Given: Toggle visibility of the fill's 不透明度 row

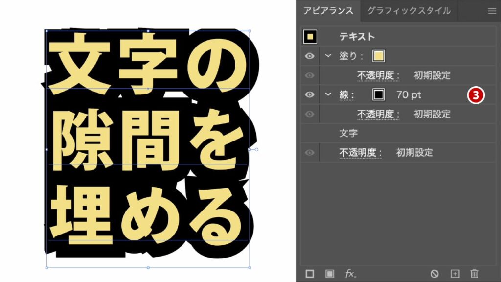Looking at the screenshot, I should (x=309, y=75).
